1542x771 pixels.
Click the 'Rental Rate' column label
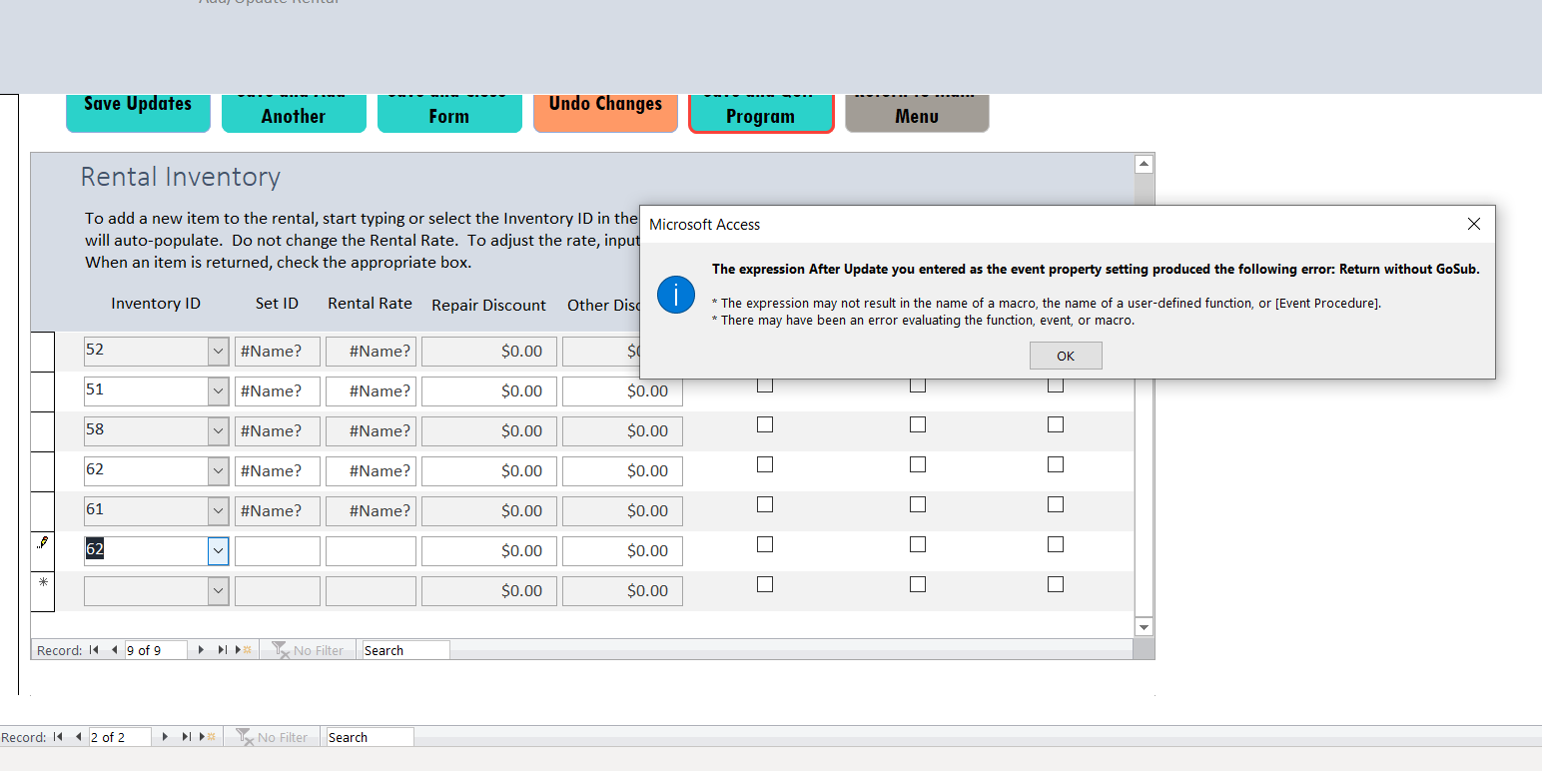point(370,303)
